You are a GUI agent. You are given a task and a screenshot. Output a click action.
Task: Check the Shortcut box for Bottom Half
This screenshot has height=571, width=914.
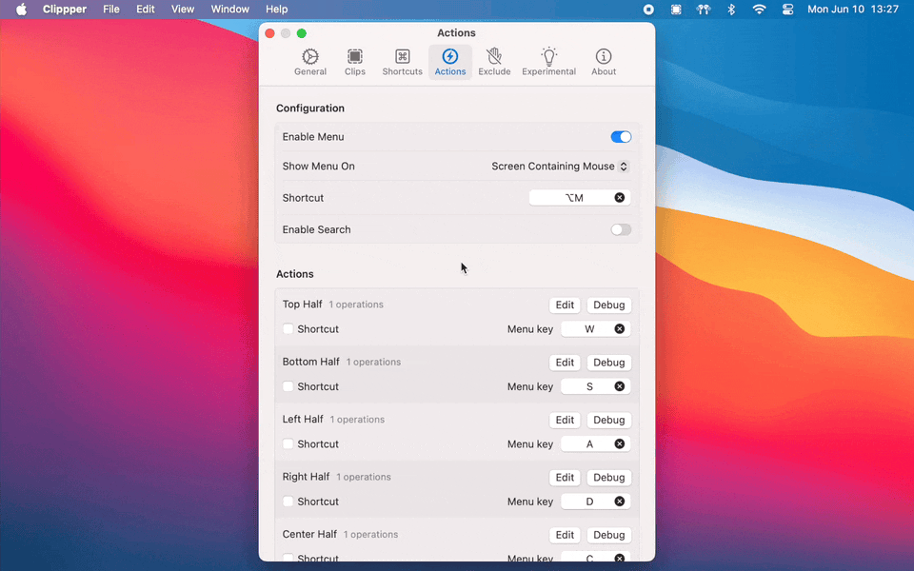[x=288, y=386]
